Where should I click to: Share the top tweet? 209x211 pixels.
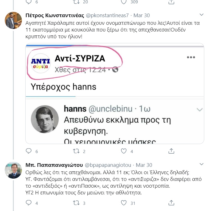click(x=171, y=2)
